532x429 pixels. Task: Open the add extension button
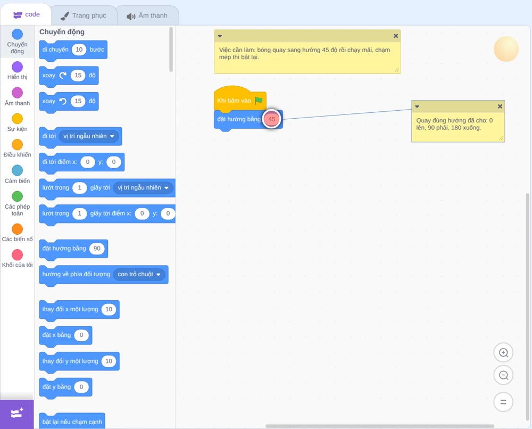[16, 414]
